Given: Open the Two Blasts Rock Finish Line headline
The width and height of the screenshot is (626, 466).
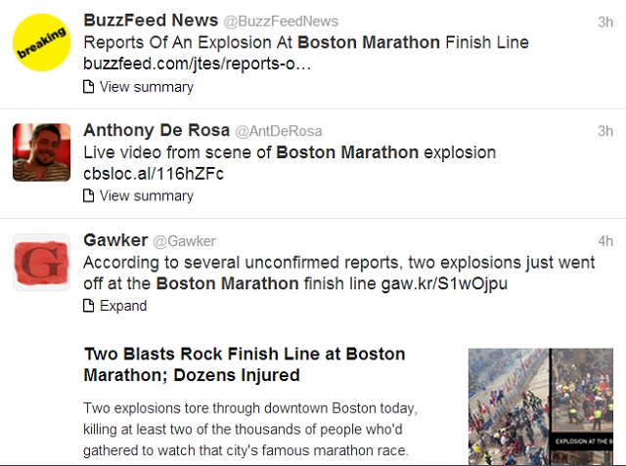Looking at the screenshot, I should coord(245,364).
